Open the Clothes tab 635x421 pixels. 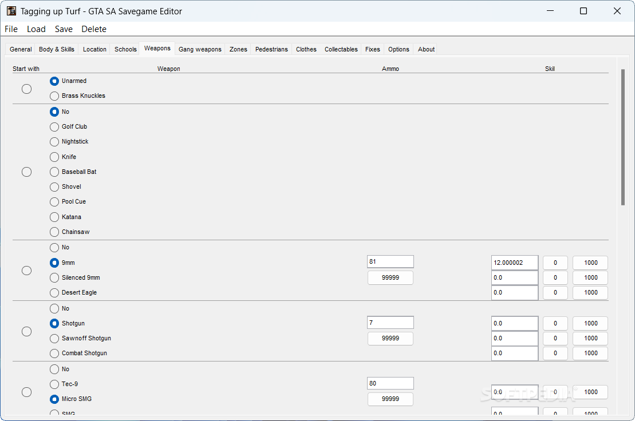tap(306, 49)
